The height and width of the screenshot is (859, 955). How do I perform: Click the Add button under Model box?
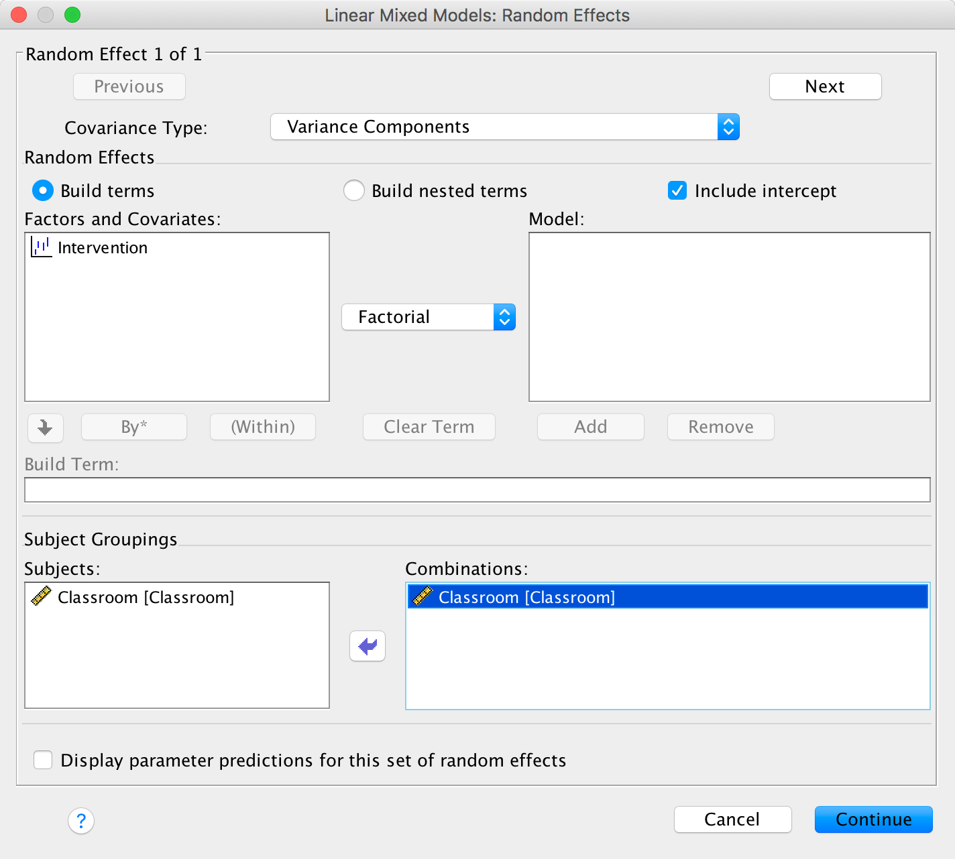[590, 427]
